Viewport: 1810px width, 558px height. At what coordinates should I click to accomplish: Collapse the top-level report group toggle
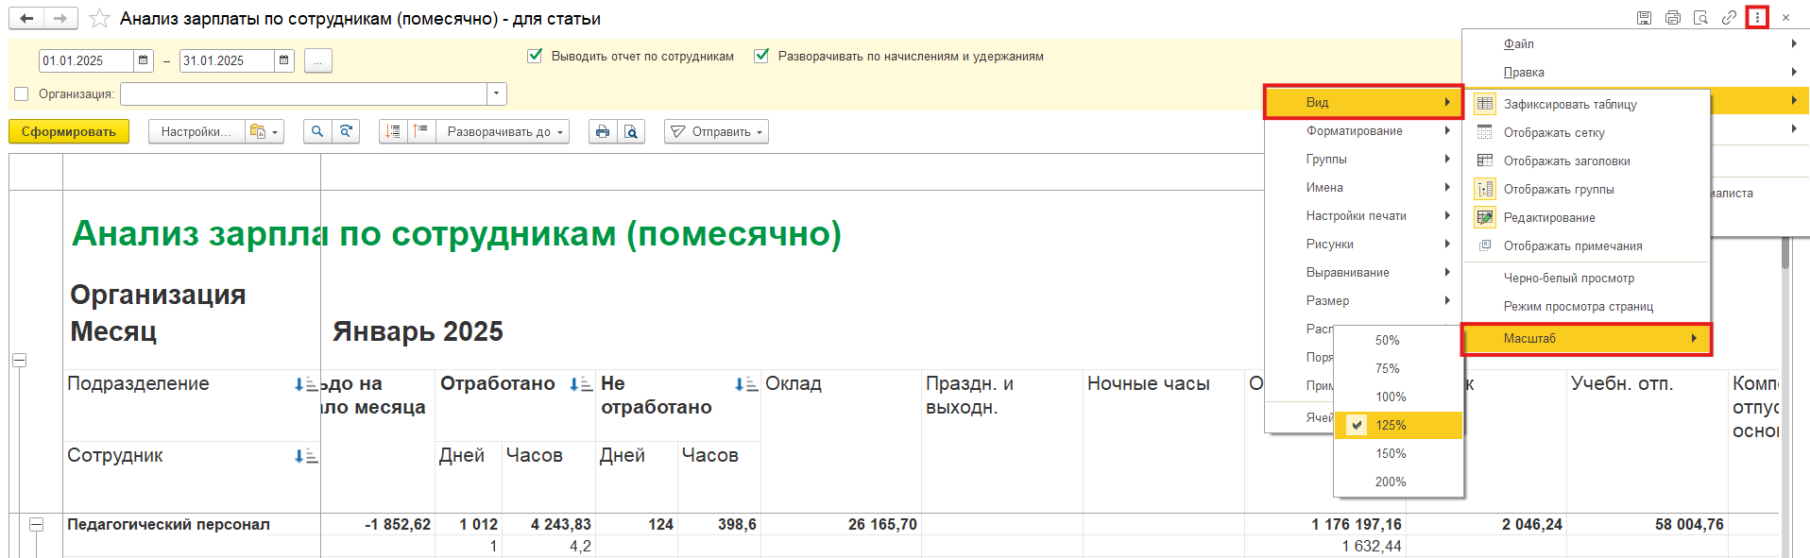pos(19,360)
